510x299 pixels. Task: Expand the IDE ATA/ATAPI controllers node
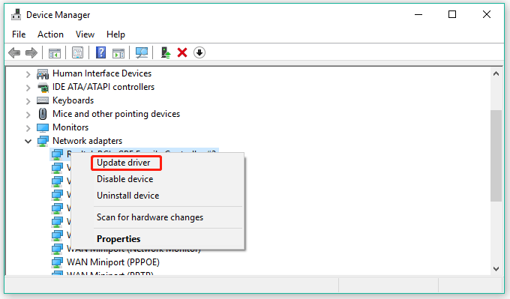point(28,88)
